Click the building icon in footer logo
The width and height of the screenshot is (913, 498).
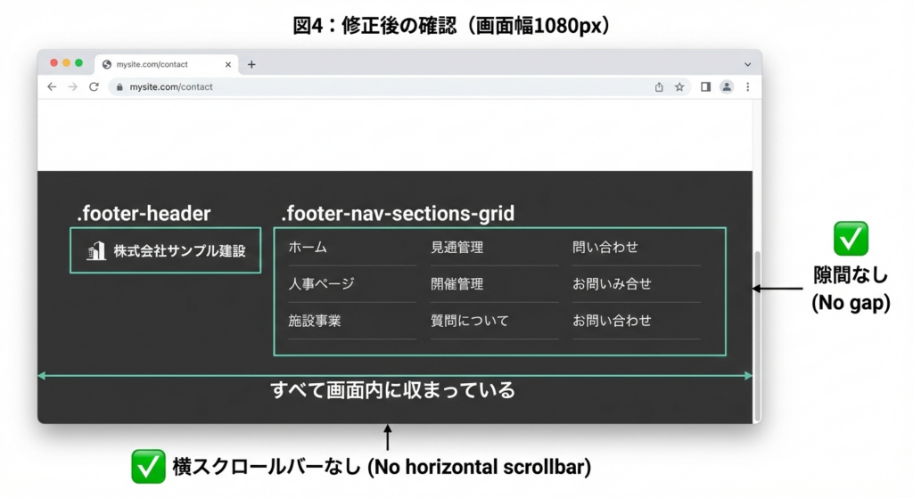[96, 250]
